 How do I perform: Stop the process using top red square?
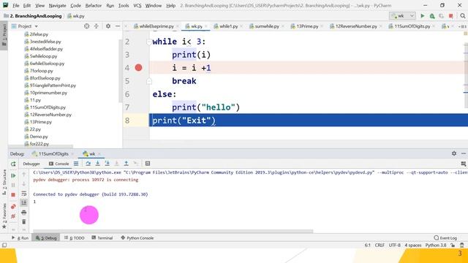451,16
